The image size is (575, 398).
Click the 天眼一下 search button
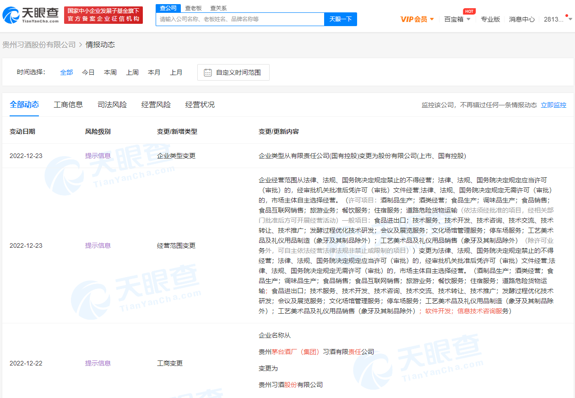(x=341, y=19)
